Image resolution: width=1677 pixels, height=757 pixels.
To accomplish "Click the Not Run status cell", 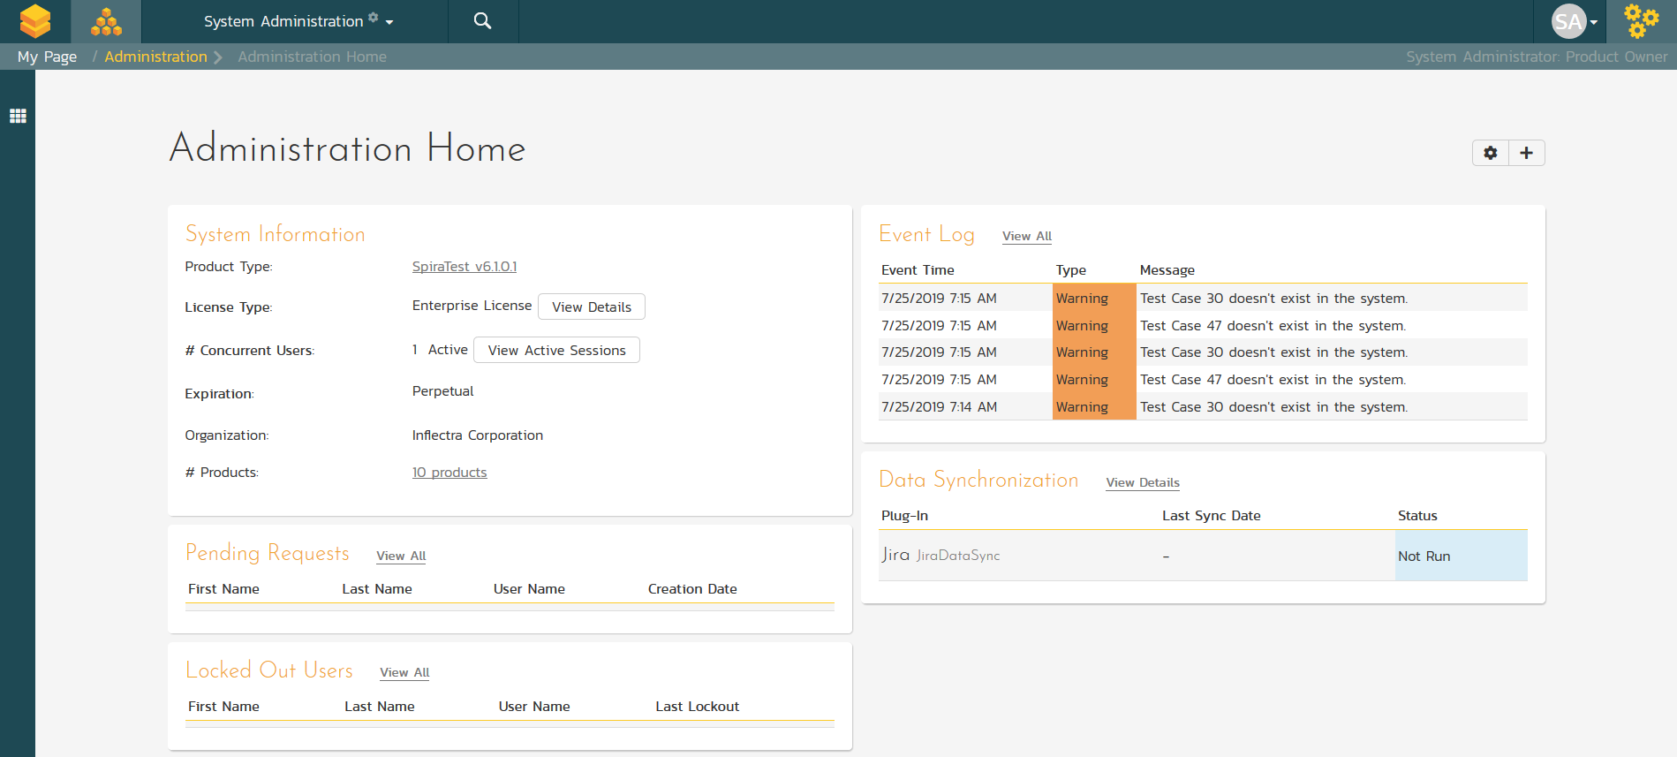I will (1460, 556).
